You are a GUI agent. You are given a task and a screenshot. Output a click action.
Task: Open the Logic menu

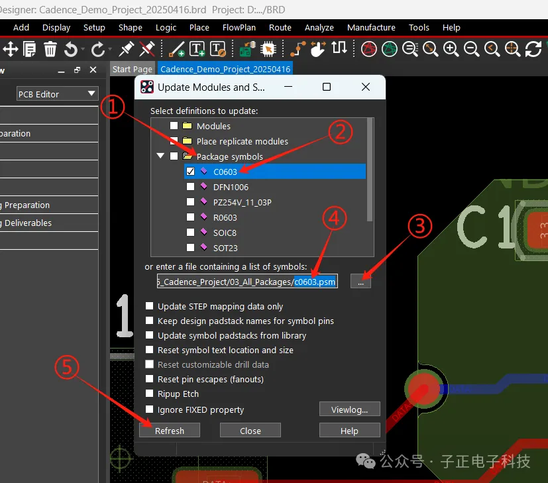click(166, 28)
